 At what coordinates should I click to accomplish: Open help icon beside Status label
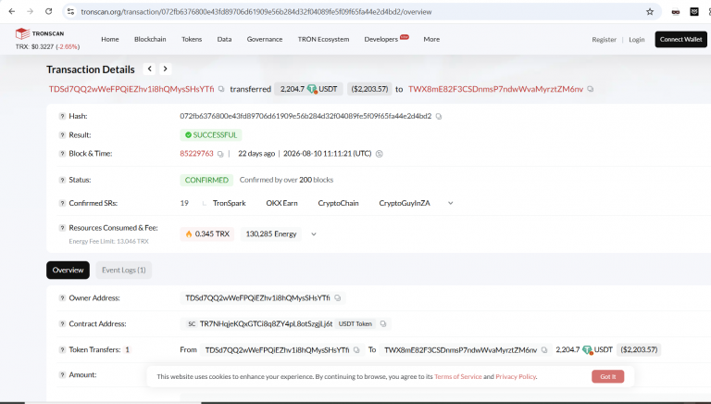62,180
